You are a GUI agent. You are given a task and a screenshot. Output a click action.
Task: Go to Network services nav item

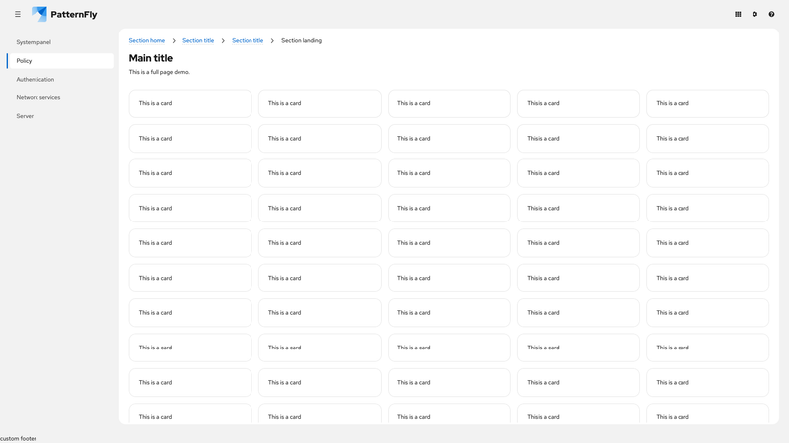click(60, 97)
